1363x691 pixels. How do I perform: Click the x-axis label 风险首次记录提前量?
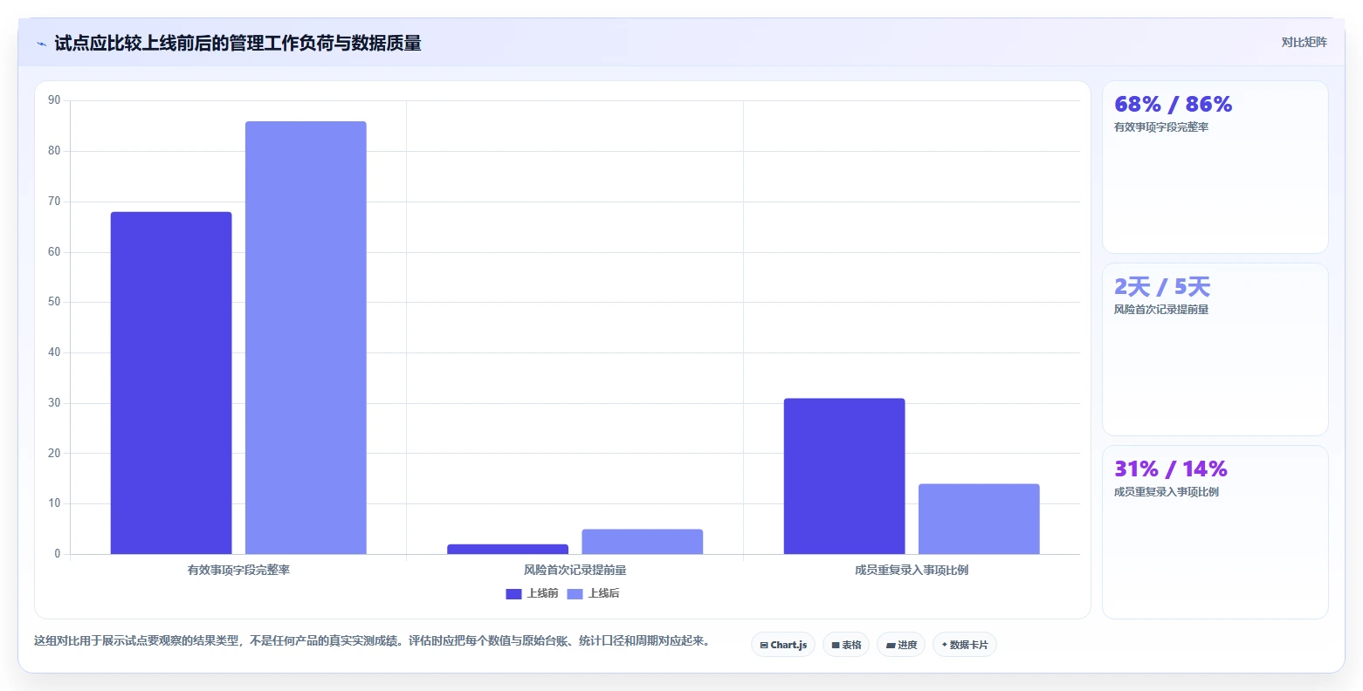[575, 571]
